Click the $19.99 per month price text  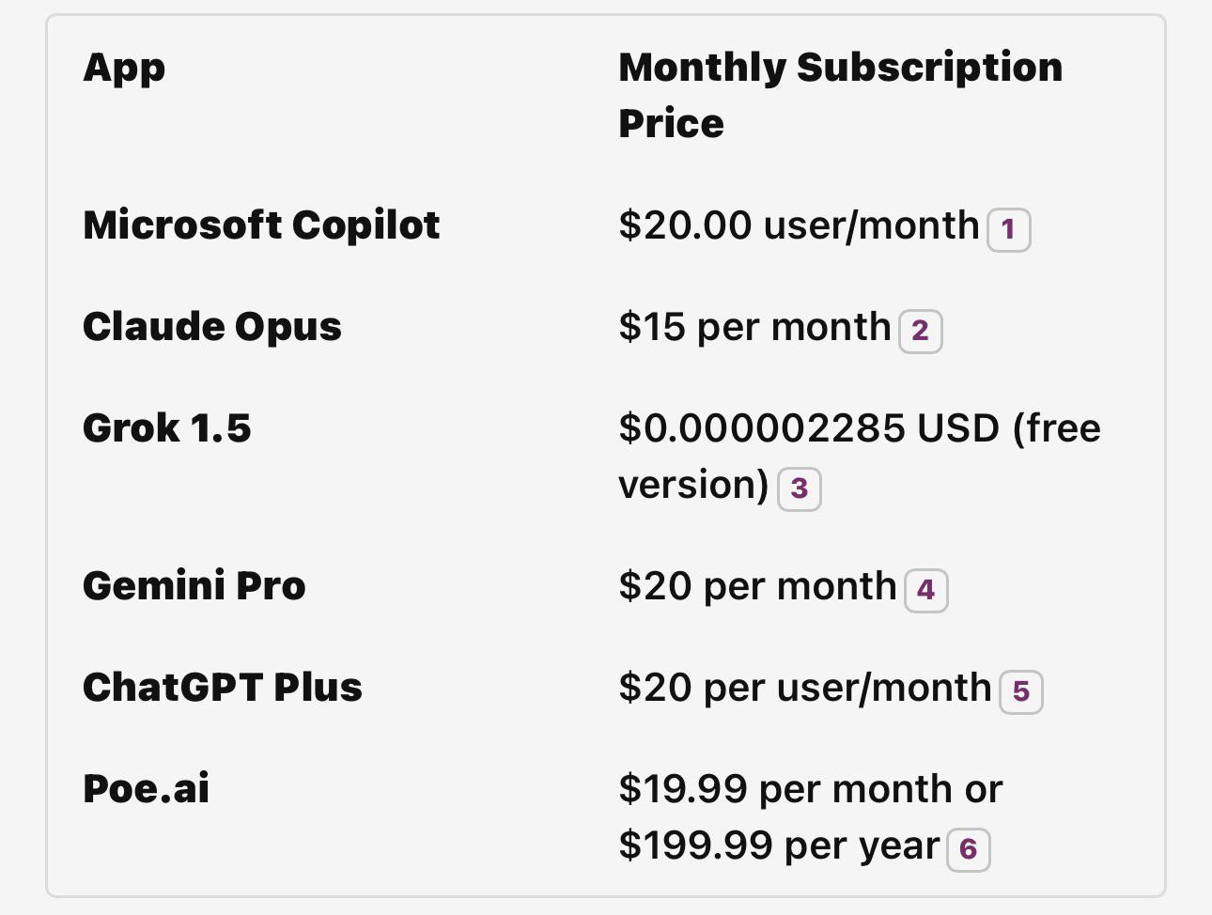pos(810,789)
